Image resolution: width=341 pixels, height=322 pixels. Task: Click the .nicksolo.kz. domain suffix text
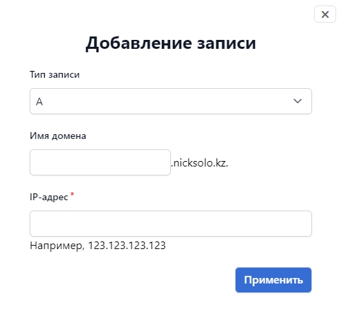(x=199, y=163)
